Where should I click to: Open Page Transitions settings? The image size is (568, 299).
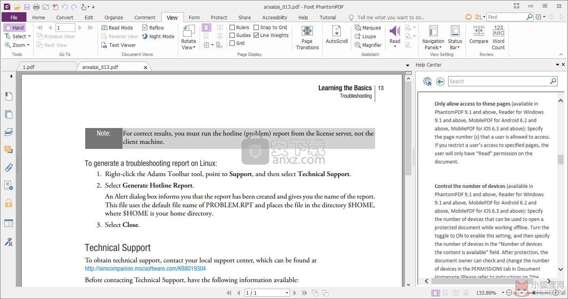(307, 37)
